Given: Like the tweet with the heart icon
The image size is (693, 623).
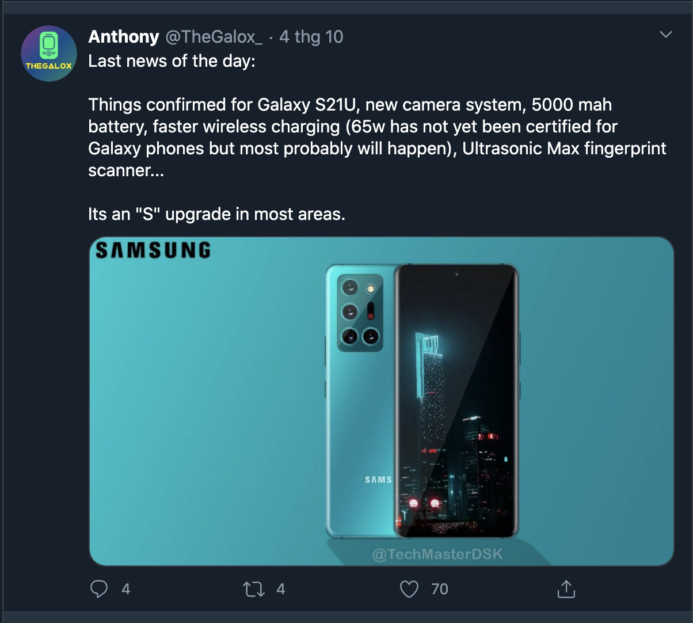Looking at the screenshot, I should (x=409, y=588).
